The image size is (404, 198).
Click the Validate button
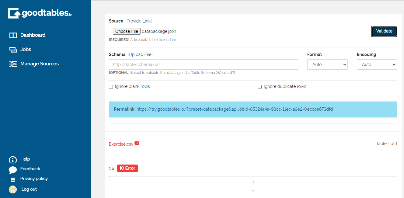point(384,31)
